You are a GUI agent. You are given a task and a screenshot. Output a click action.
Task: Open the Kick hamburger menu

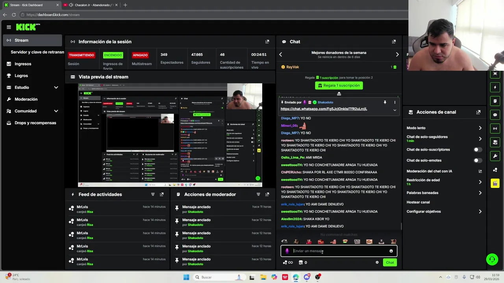click(9, 27)
